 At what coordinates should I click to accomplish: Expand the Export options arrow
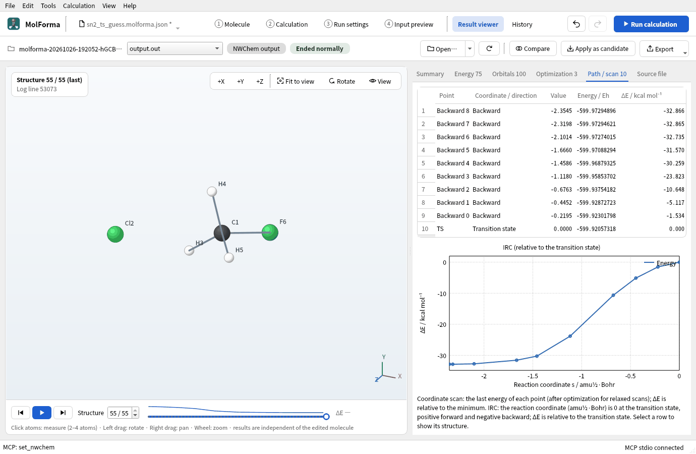click(685, 52)
